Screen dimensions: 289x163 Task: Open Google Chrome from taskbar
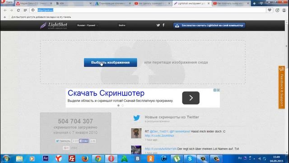point(98,158)
